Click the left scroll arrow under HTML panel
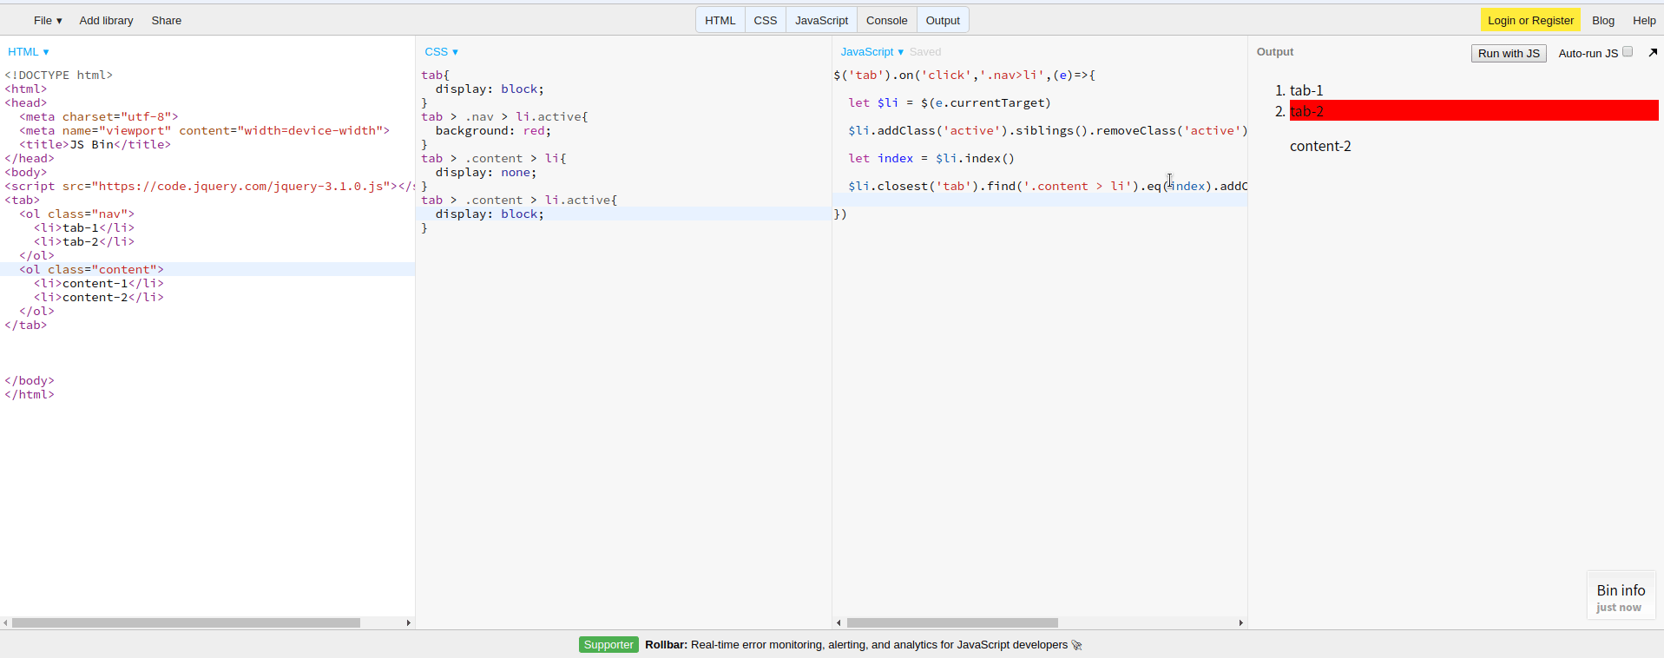Image resolution: width=1664 pixels, height=658 pixels. tap(5, 623)
